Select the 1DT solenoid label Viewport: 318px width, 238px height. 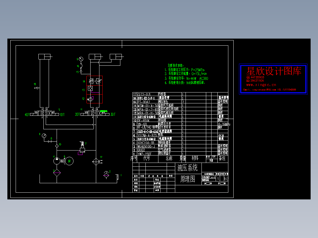(62, 115)
